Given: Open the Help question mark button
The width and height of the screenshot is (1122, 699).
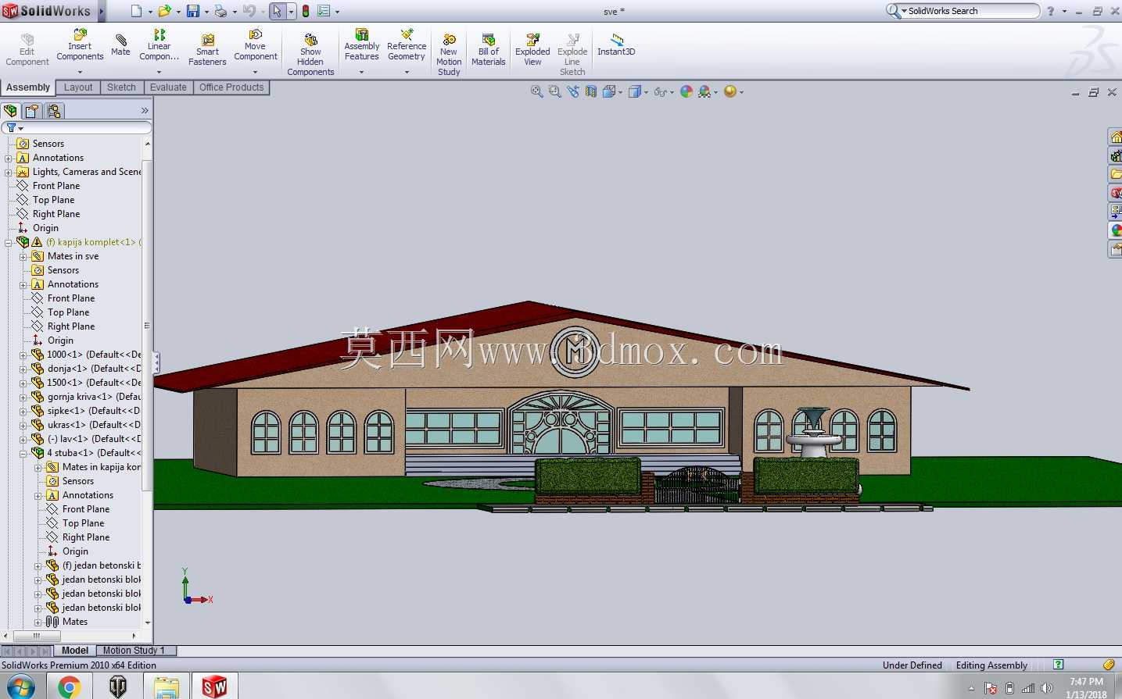Looking at the screenshot, I should (1050, 11).
